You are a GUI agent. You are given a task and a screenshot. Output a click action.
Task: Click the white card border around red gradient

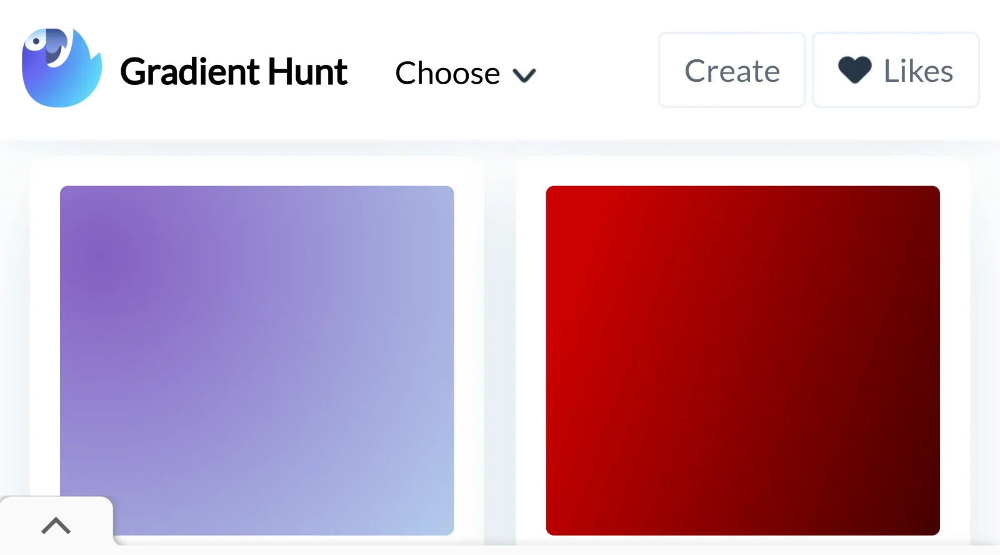(x=955, y=350)
